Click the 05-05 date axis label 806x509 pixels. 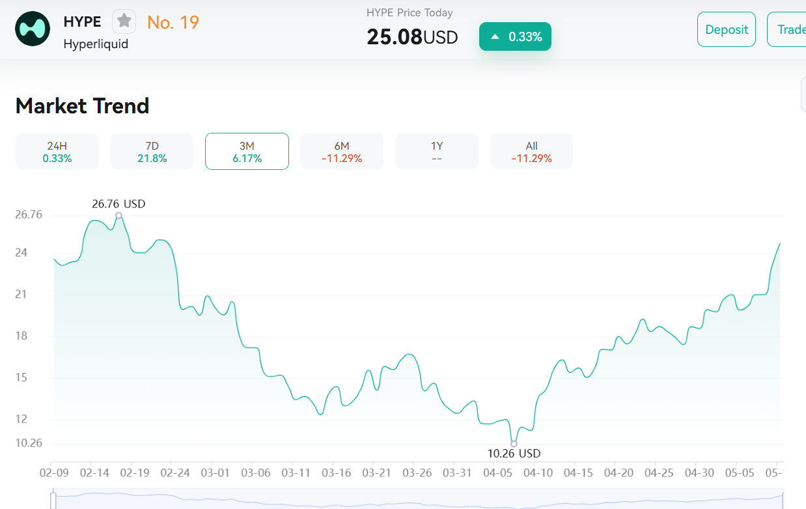(x=740, y=472)
